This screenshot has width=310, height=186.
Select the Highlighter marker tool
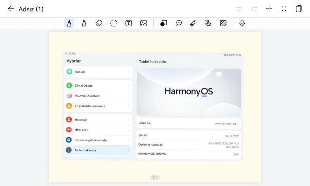[84, 23]
